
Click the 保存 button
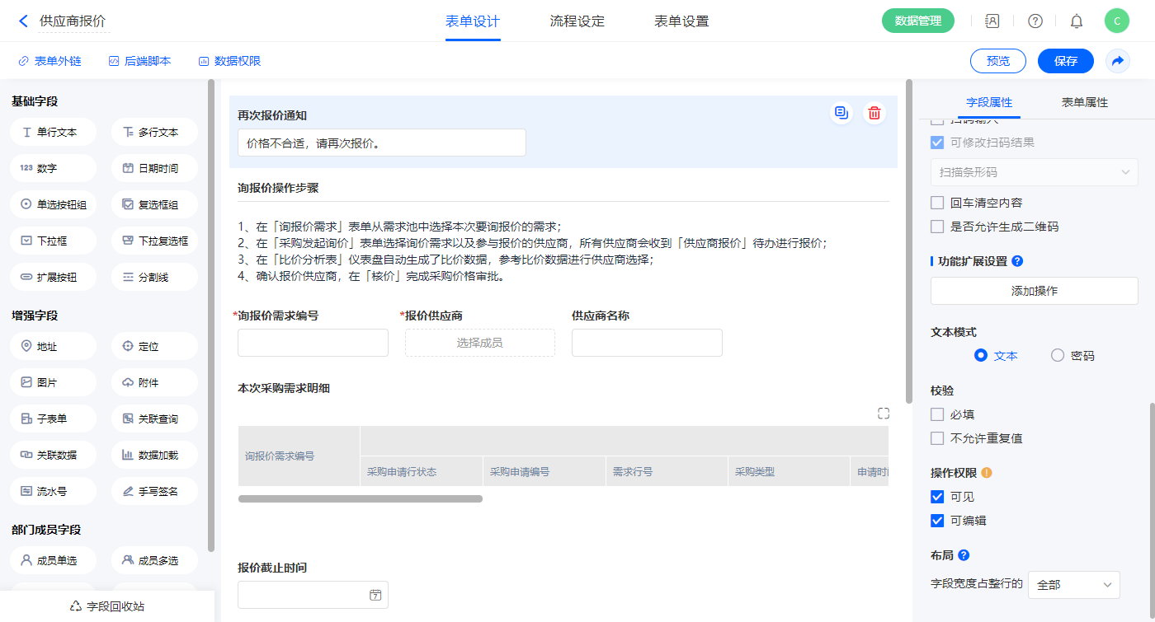pos(1065,61)
